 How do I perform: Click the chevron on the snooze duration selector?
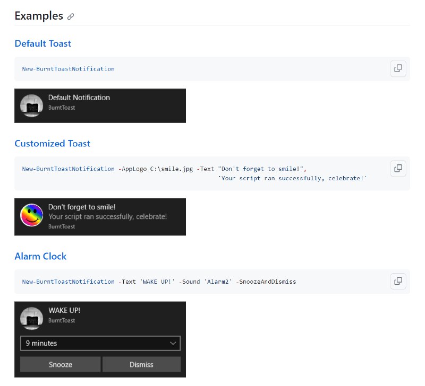click(173, 344)
